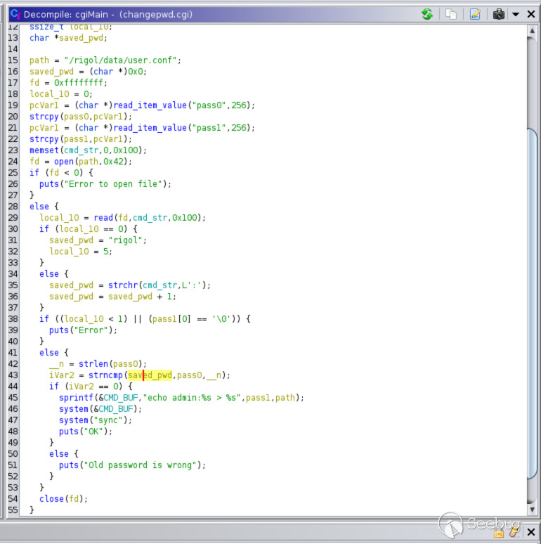Click the path variable on line 15
541x544 pixels.
click(39, 60)
